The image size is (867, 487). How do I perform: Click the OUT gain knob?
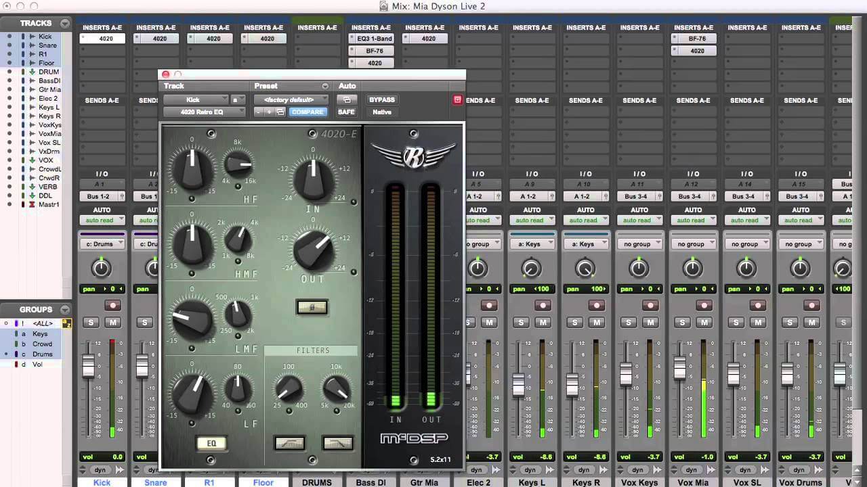[x=314, y=250]
